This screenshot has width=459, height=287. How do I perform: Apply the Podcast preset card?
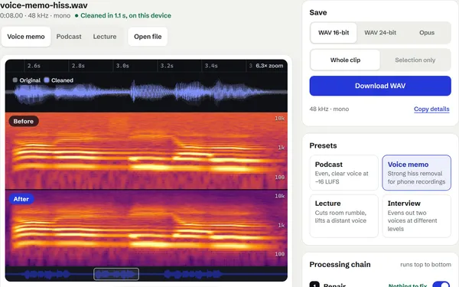(344, 173)
